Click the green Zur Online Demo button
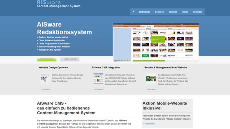The image size is (230, 129). pyautogui.click(x=47, y=59)
